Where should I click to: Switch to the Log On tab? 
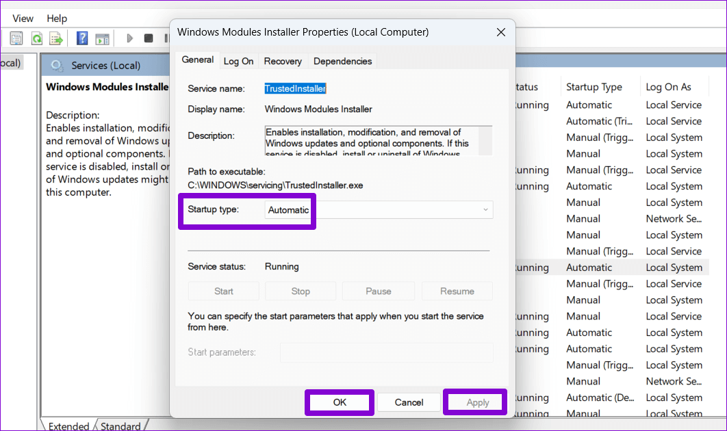point(238,61)
